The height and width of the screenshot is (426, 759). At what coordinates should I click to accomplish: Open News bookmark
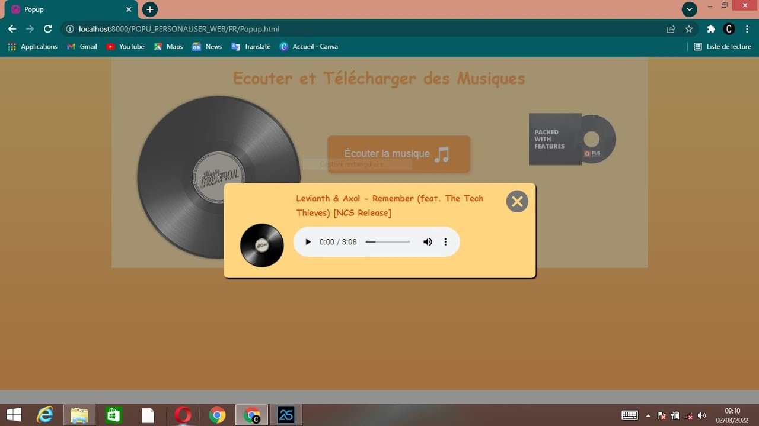pos(207,46)
